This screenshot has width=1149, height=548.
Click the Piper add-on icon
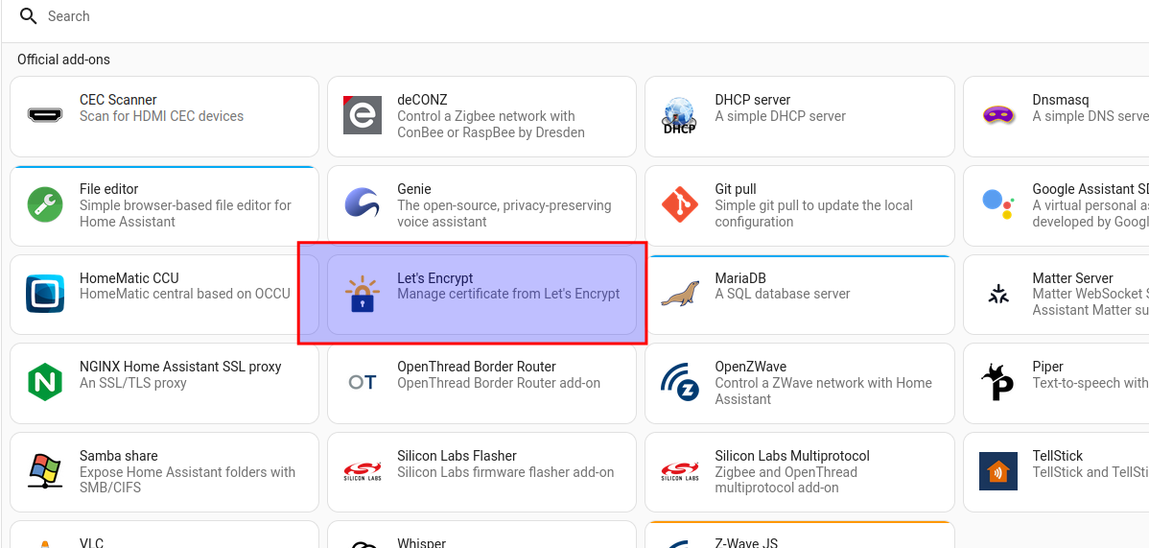tap(997, 383)
